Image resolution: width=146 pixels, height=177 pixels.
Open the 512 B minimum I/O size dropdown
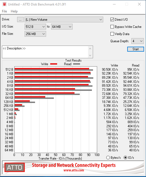coord(35,27)
